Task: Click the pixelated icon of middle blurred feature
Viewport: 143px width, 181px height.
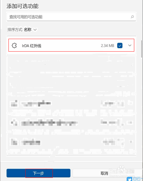Action: click(14, 122)
